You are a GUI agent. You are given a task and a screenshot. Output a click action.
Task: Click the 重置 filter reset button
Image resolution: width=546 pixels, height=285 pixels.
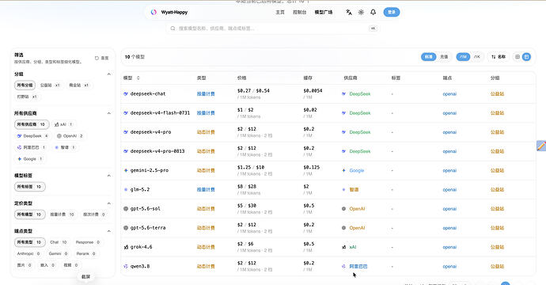tap(101, 58)
